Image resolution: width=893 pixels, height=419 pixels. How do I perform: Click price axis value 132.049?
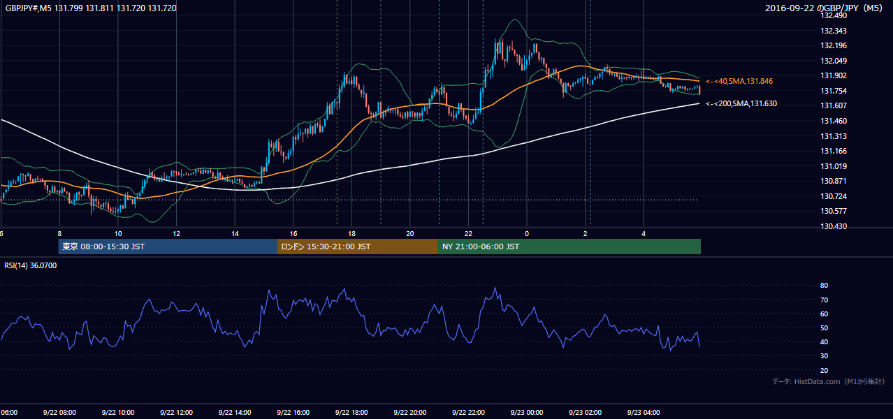coord(834,61)
